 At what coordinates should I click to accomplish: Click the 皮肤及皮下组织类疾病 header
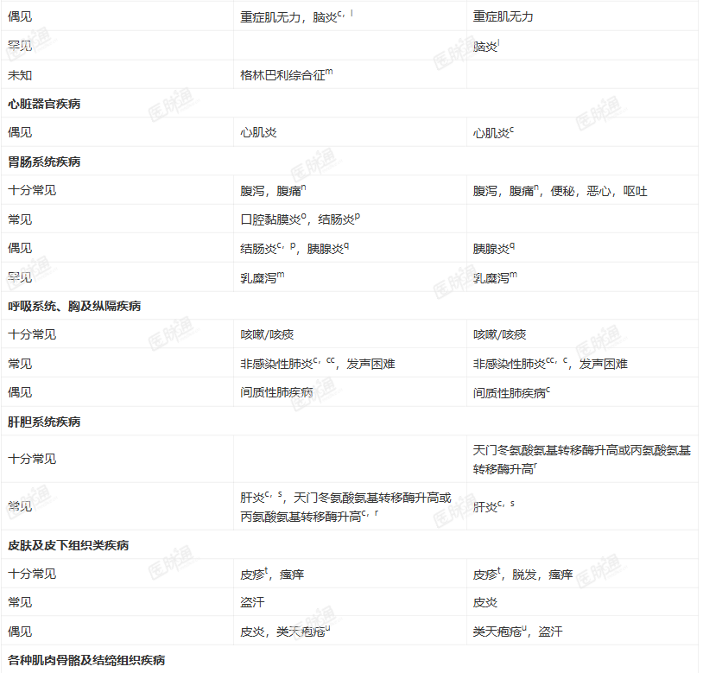click(x=68, y=545)
